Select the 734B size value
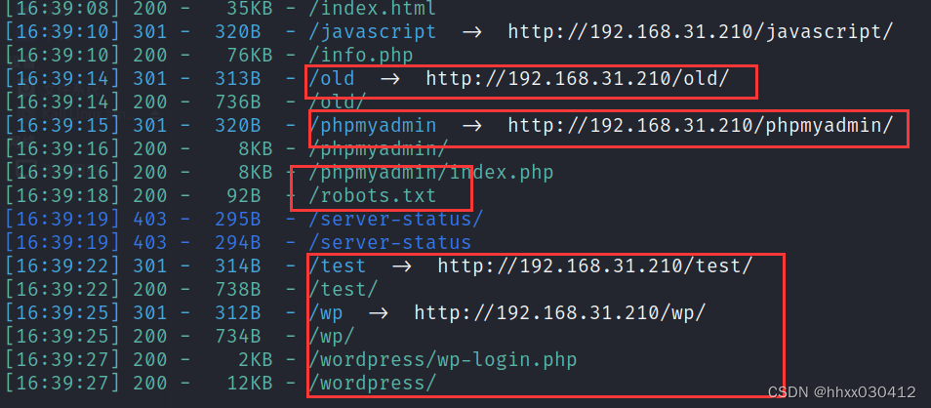 coord(238,337)
